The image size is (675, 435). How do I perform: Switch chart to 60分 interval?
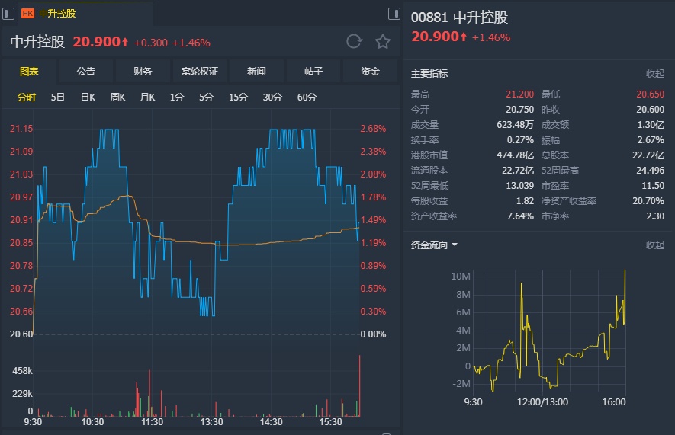[307, 98]
